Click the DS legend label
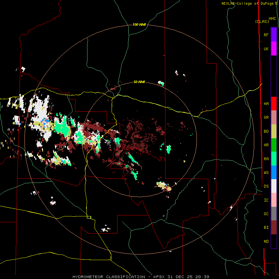 pos(266,186)
